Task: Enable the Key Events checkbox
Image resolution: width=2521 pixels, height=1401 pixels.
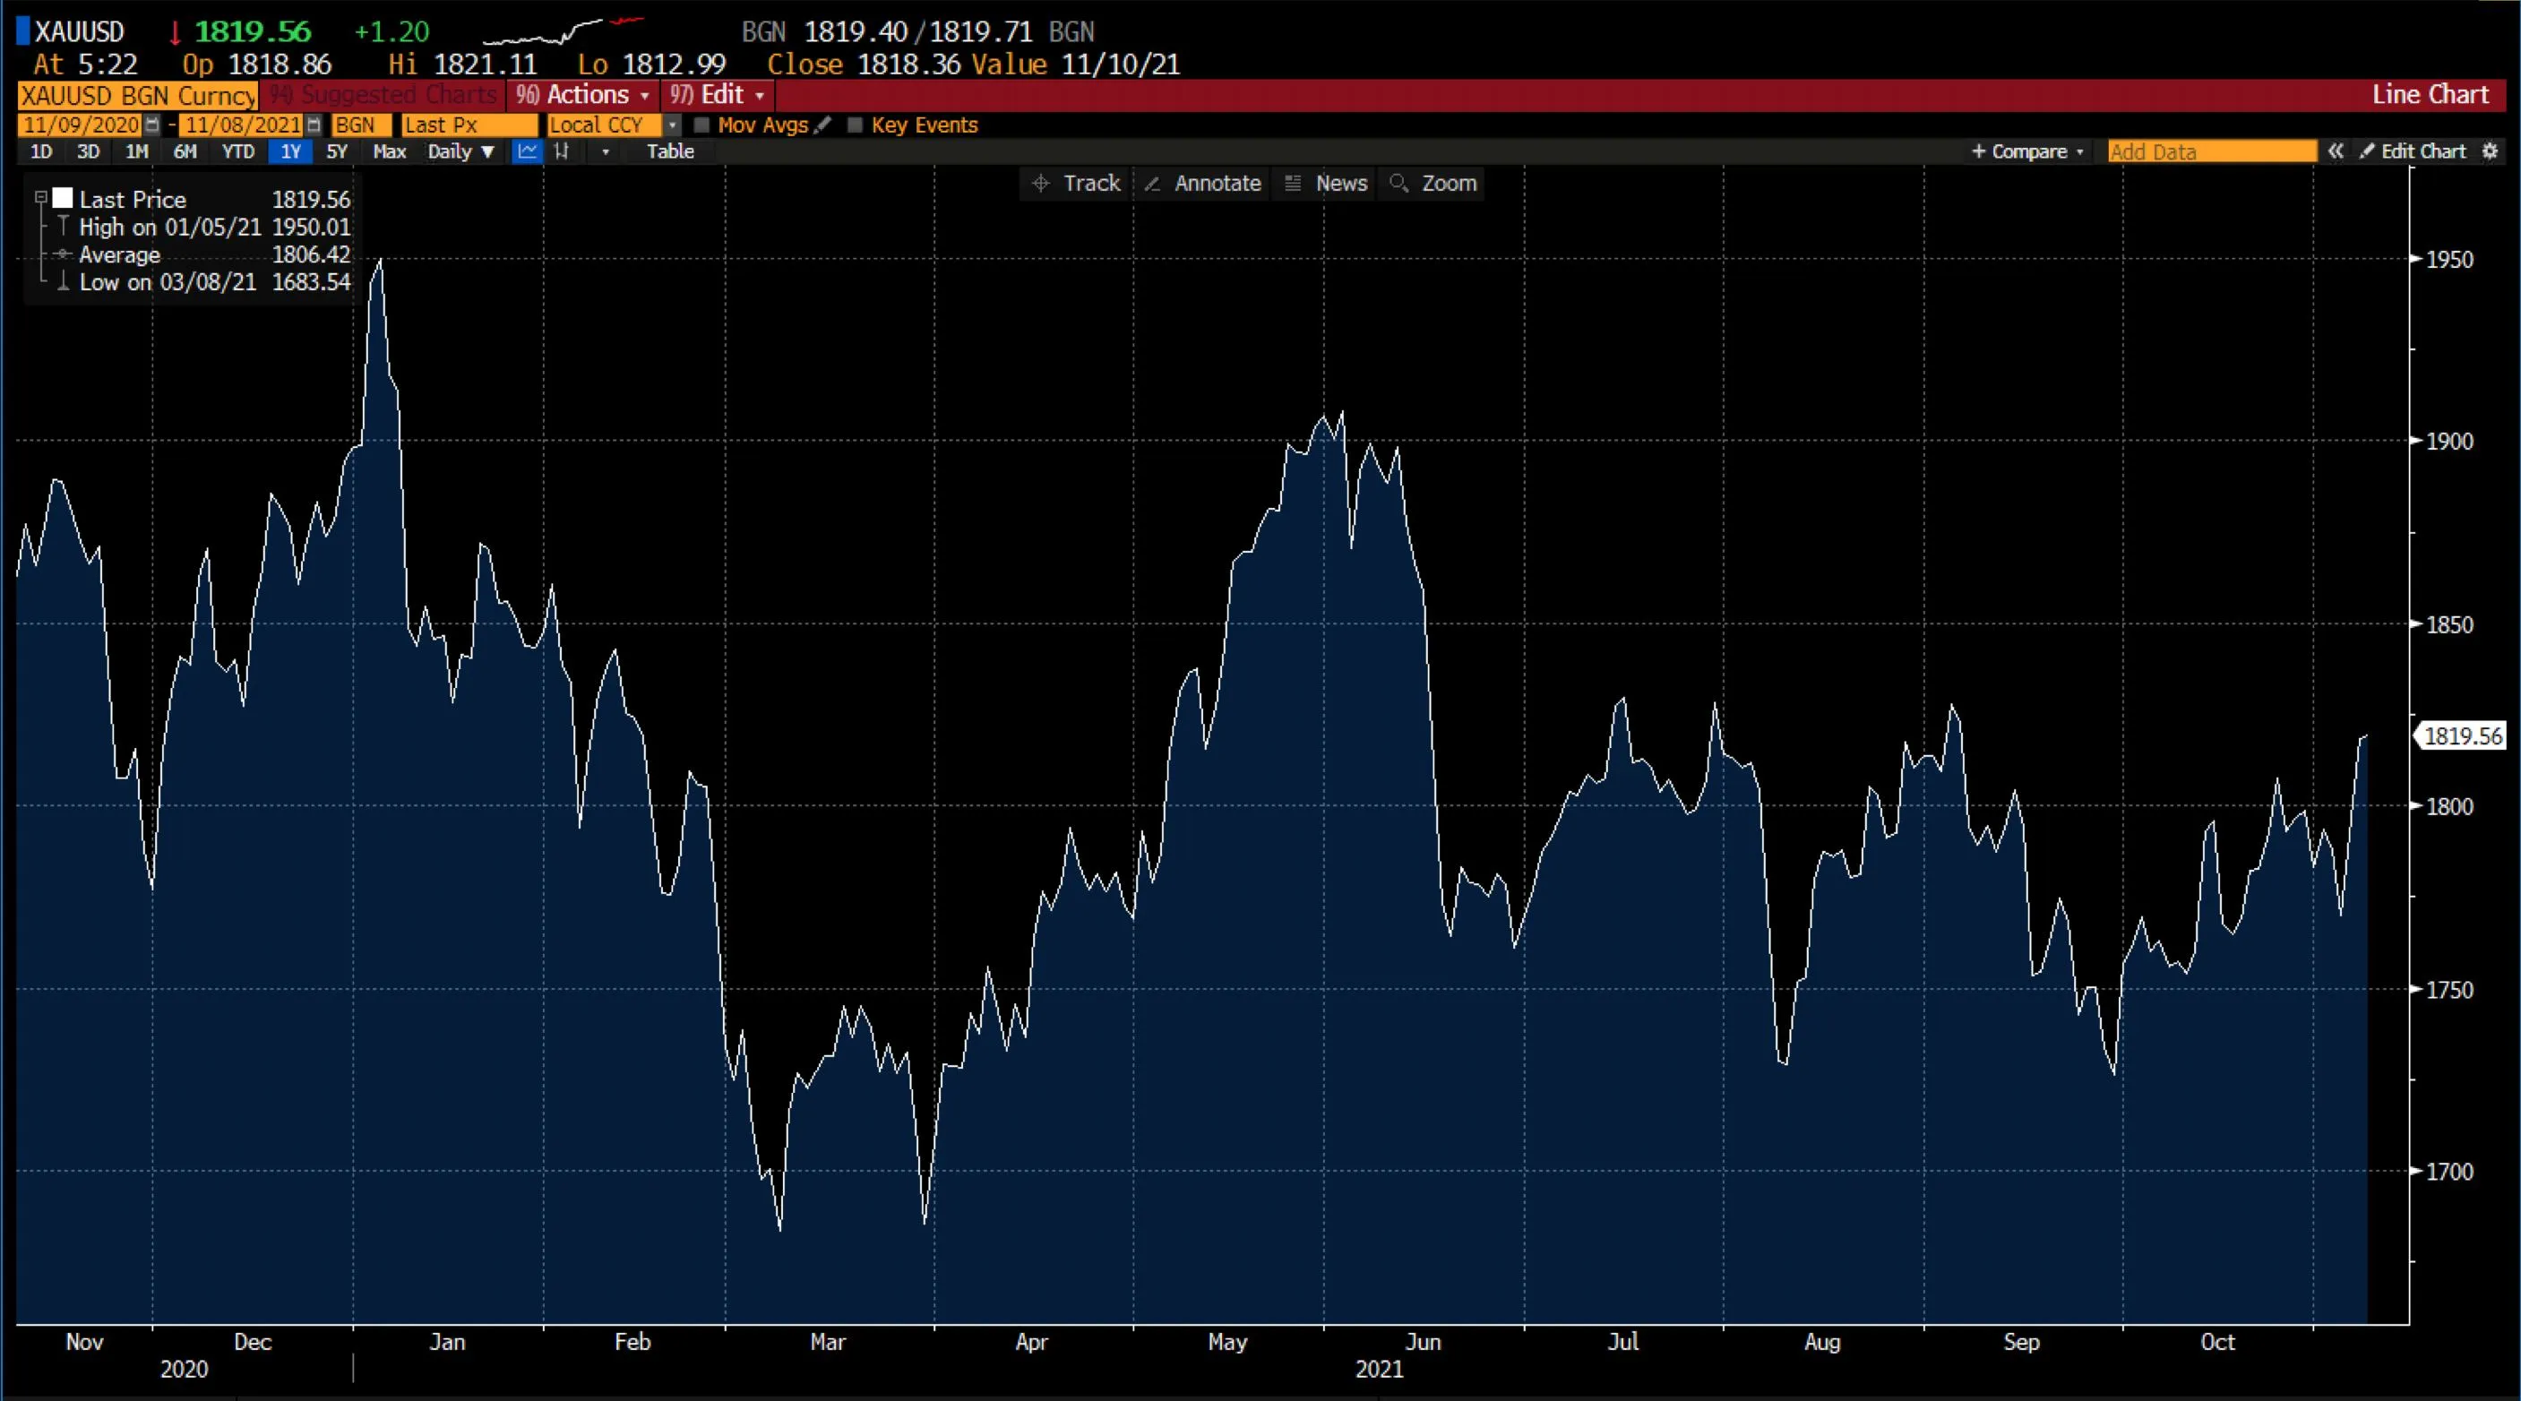Action: pyautogui.click(x=856, y=125)
